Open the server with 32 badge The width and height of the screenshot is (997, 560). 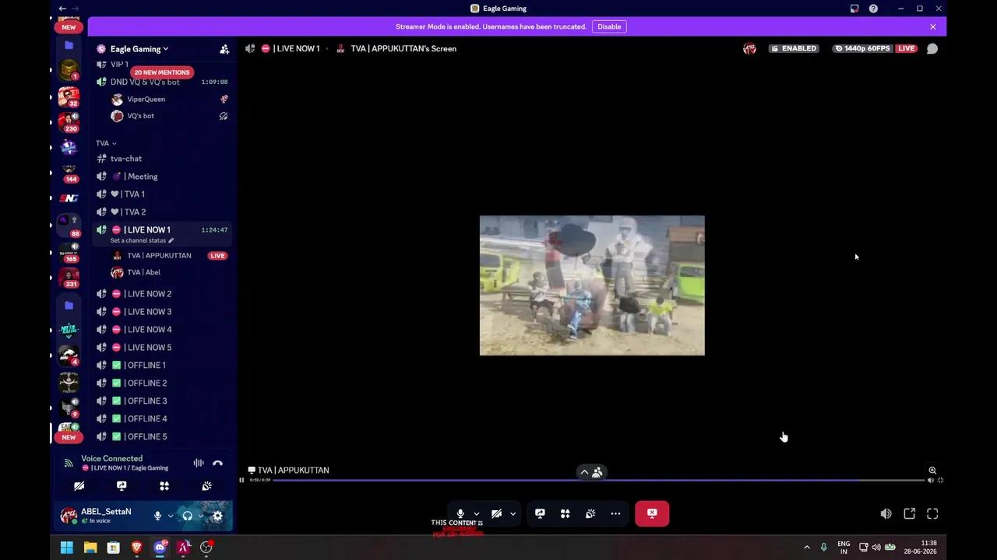[x=69, y=96]
